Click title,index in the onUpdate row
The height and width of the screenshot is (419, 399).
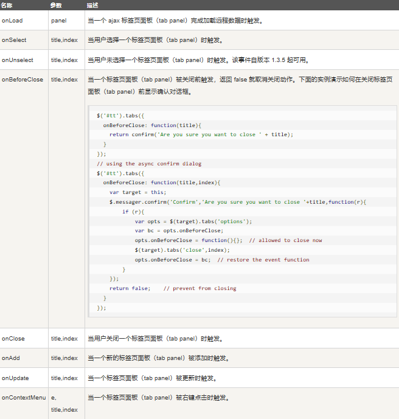point(64,378)
